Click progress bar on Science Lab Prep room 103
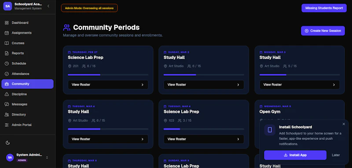Screen dimensions: 352x168 204,129
